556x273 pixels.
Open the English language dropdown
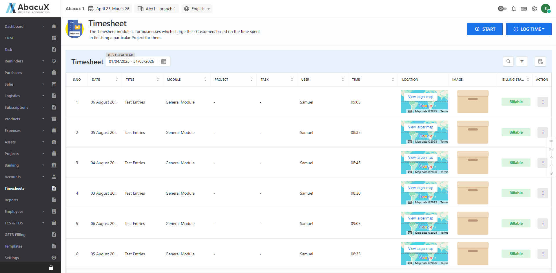tap(197, 9)
